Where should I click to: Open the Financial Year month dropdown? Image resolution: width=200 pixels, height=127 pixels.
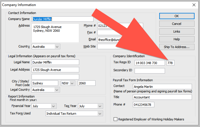(x=53, y=106)
